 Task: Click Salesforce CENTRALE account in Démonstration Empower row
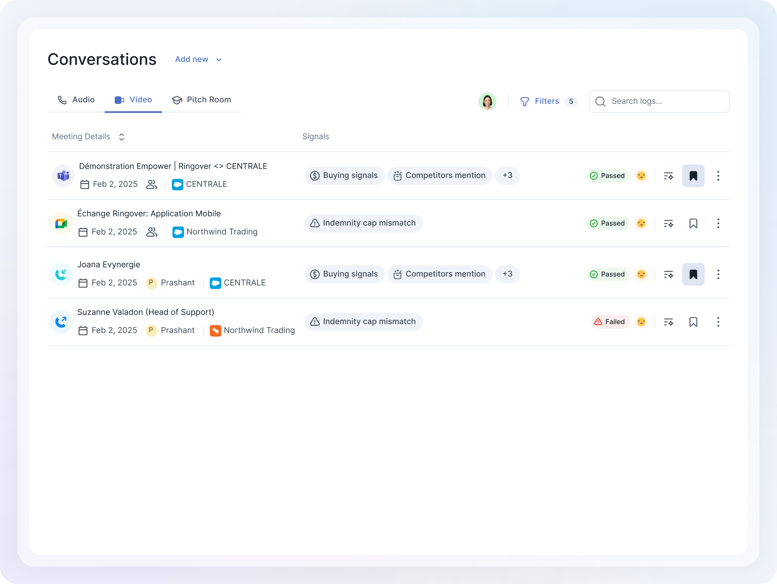pyautogui.click(x=200, y=184)
